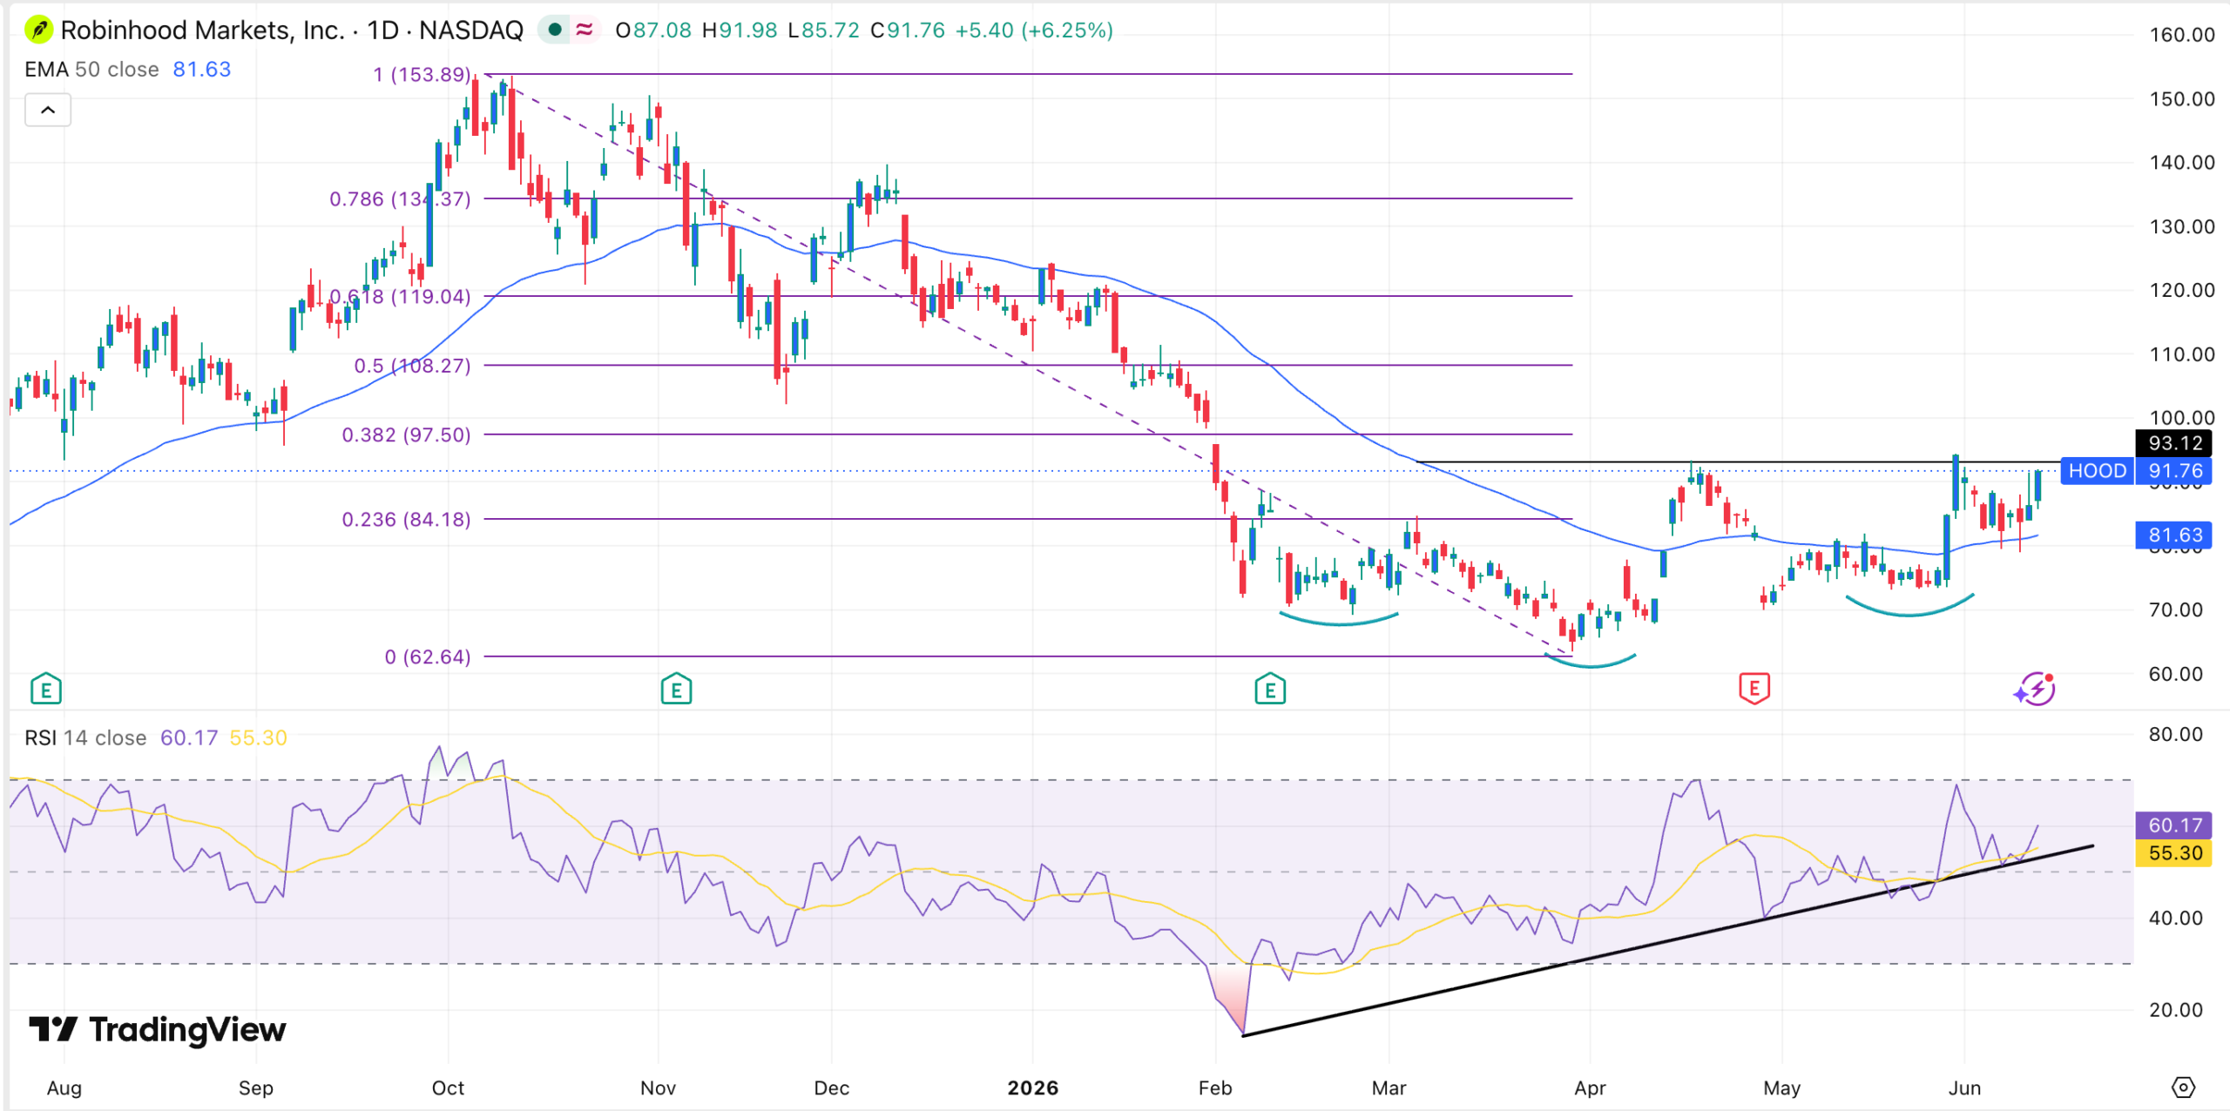Click the TradingView logo link

(158, 1030)
